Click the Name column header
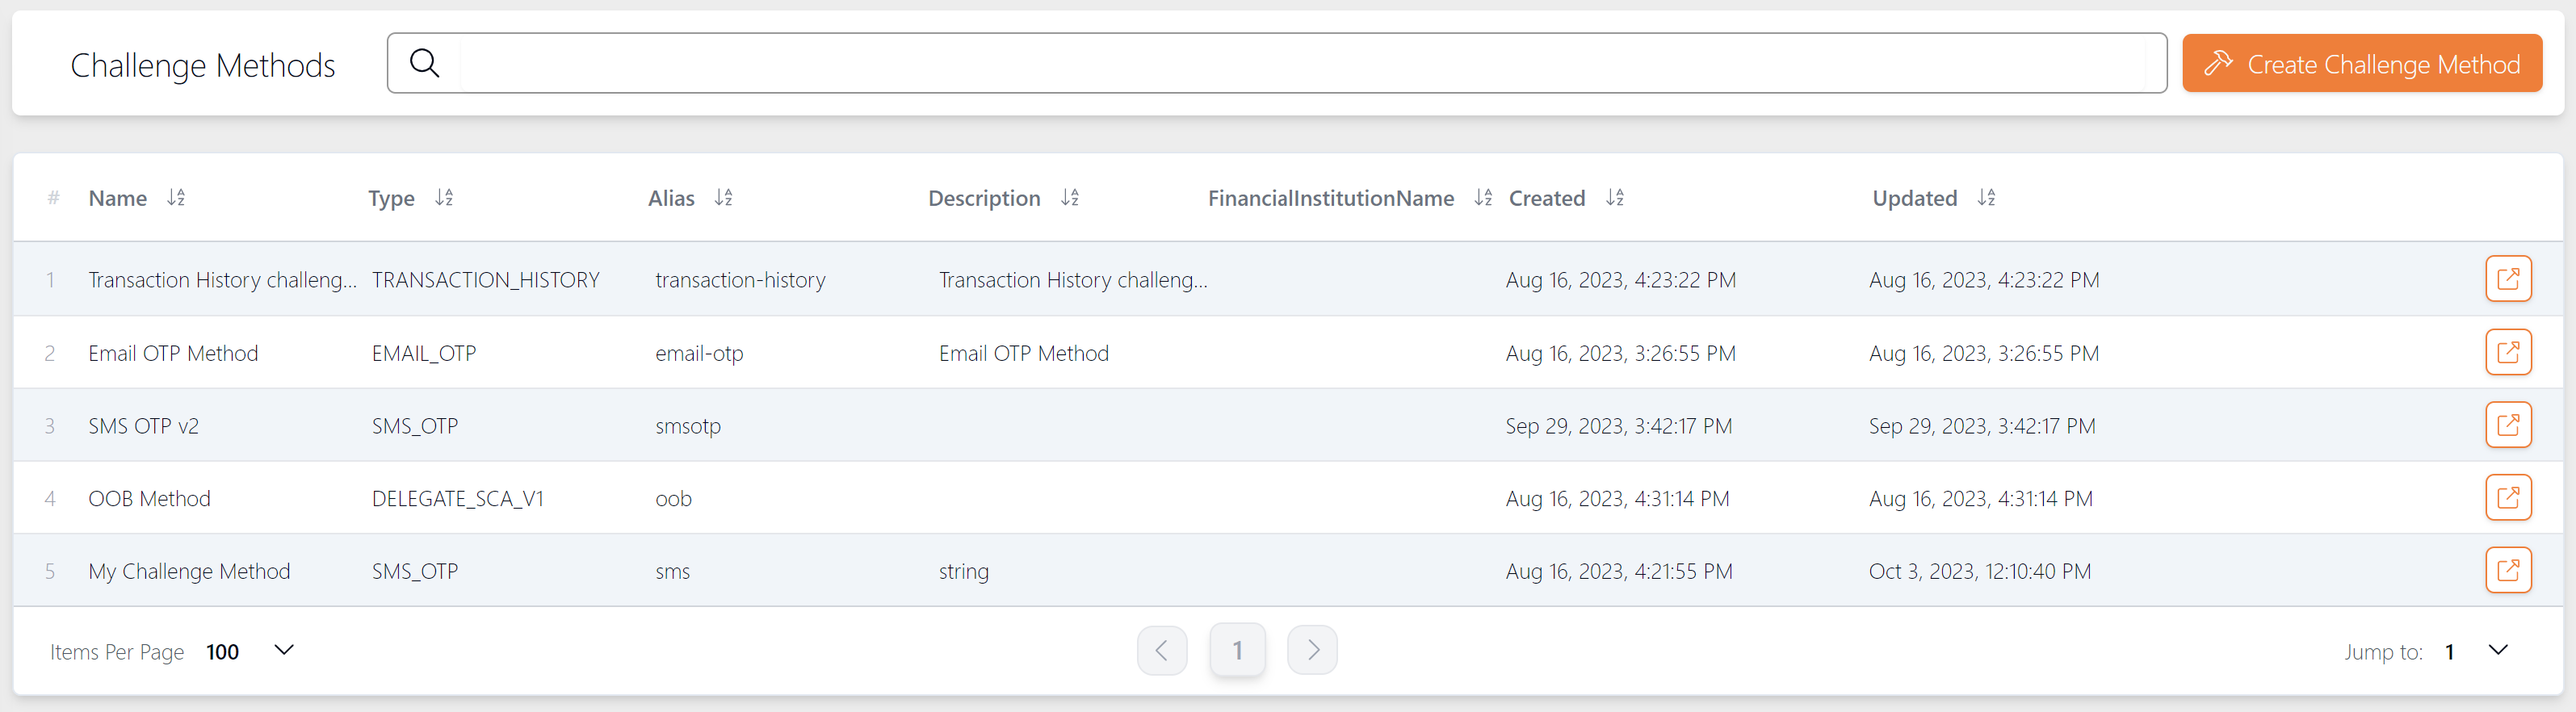The width and height of the screenshot is (2576, 712). (x=118, y=198)
